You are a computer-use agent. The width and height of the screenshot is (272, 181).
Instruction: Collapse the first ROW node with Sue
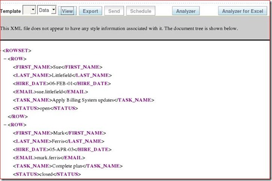click(x=5, y=59)
